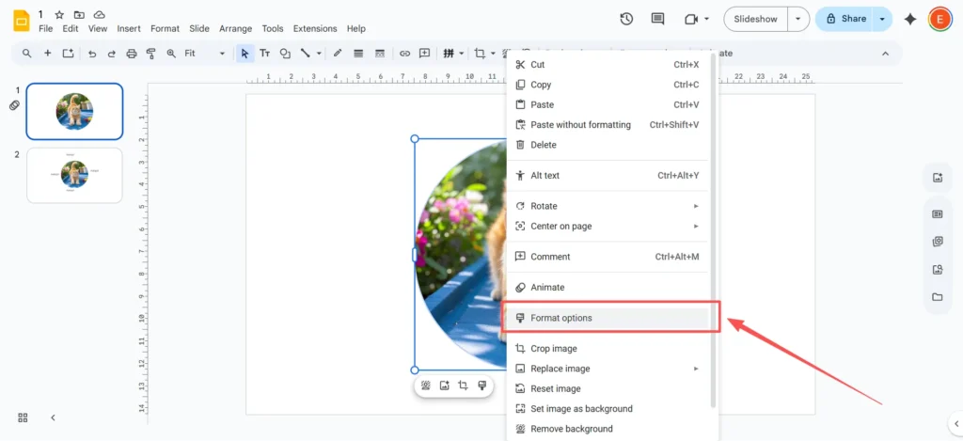
Task: Open the Arrange menu
Action: [236, 28]
